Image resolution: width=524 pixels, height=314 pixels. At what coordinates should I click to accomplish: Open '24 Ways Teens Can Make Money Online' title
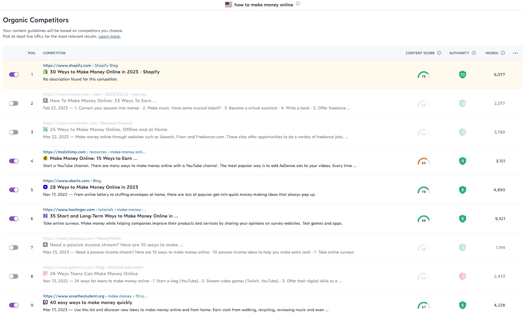[x=94, y=273]
